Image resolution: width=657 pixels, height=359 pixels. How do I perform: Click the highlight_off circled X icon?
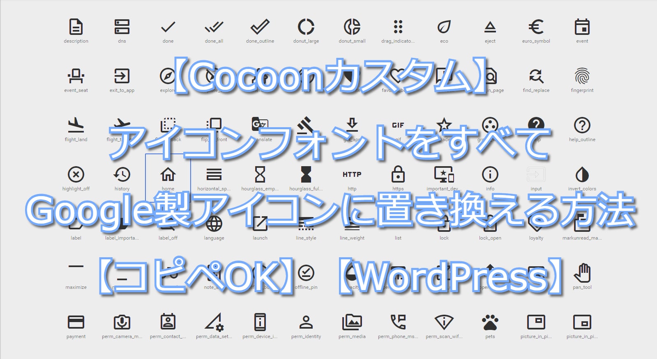(x=76, y=174)
